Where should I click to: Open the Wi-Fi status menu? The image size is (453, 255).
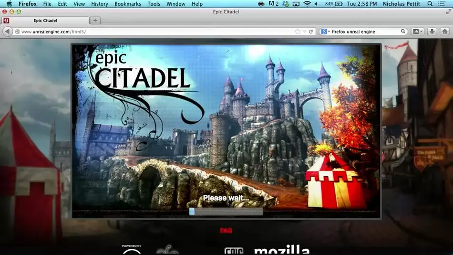pos(307,4)
